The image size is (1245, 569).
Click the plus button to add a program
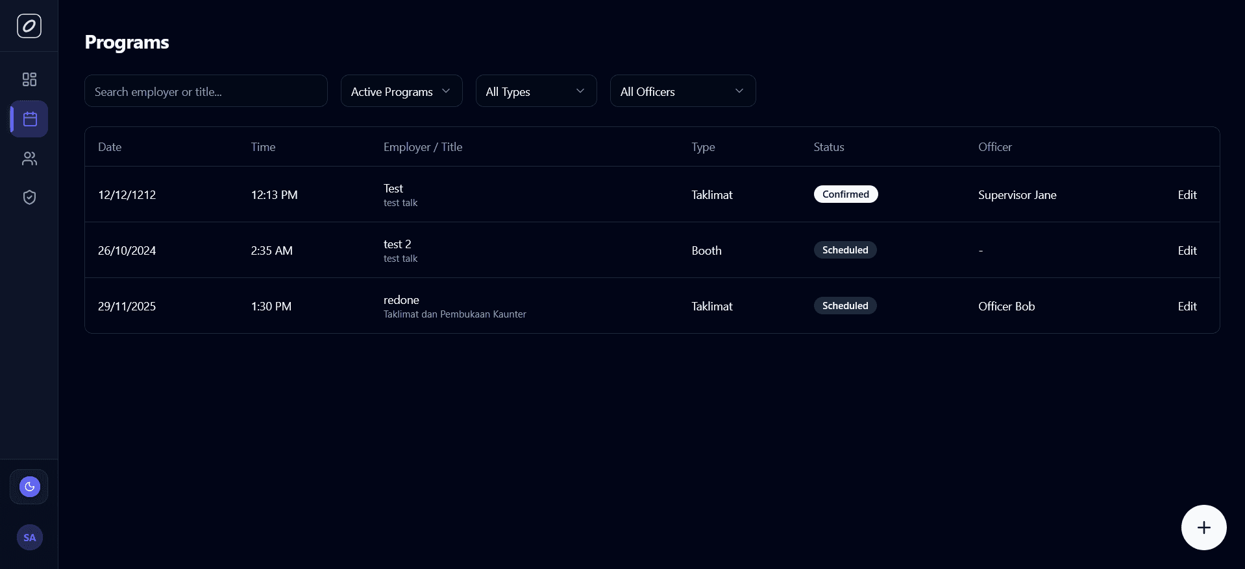pos(1203,528)
